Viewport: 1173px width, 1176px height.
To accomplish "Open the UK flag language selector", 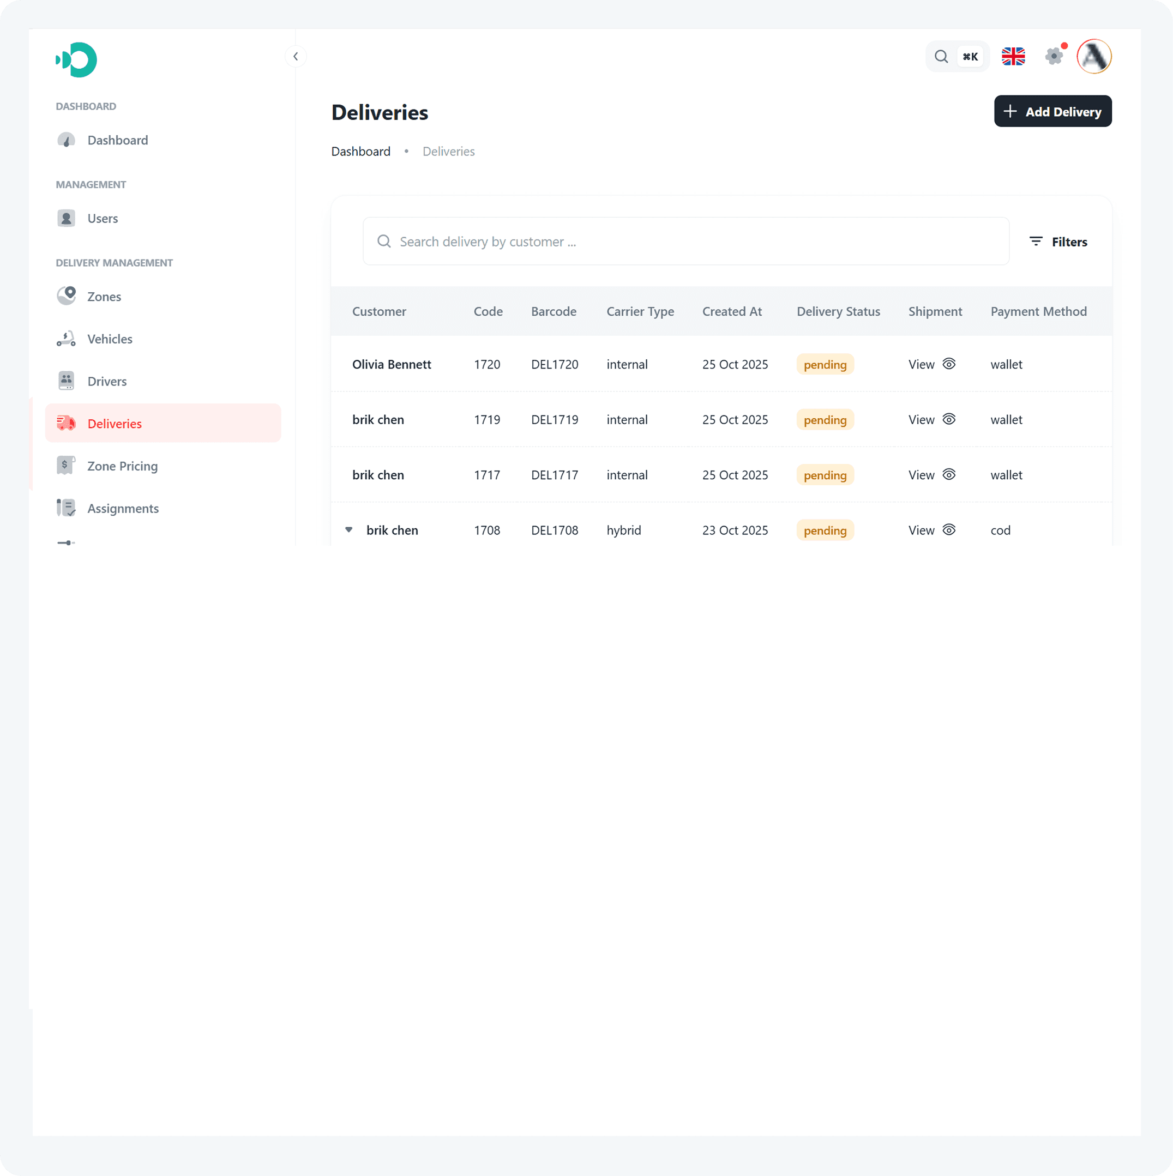I will tap(1013, 57).
